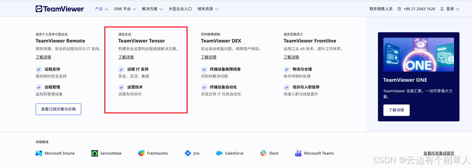Click the Salesforce cloud icon
The image size is (472, 168).
tap(219, 153)
